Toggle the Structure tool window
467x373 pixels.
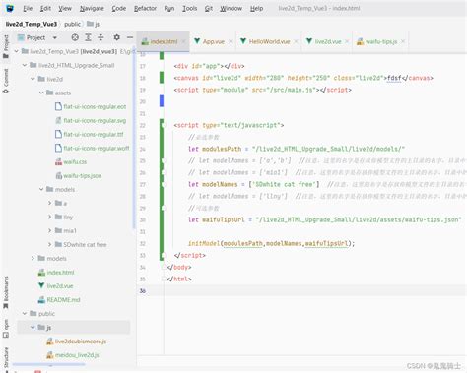(x=6, y=358)
